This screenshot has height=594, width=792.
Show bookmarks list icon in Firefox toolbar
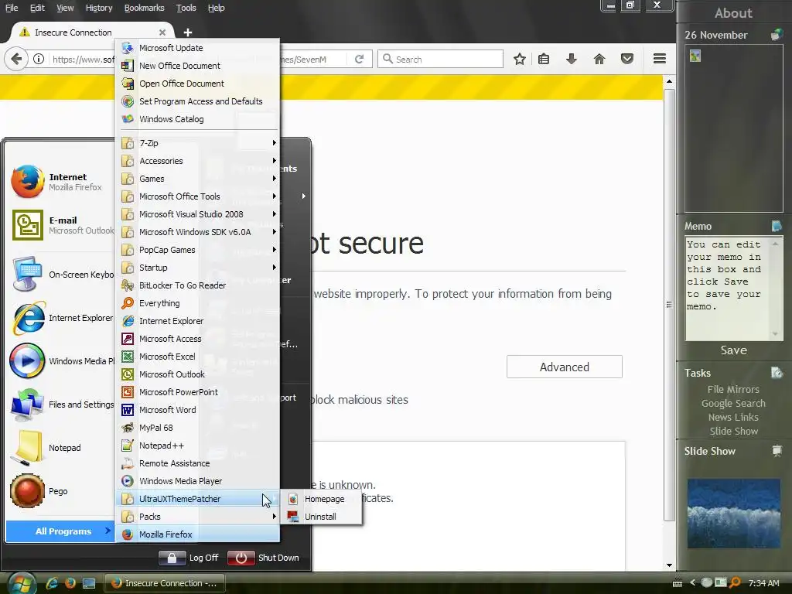544,59
